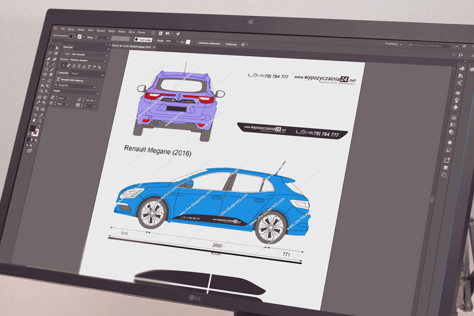474x316 pixels.
Task: Switch to the Akapit tab
Action: [x=75, y=73]
